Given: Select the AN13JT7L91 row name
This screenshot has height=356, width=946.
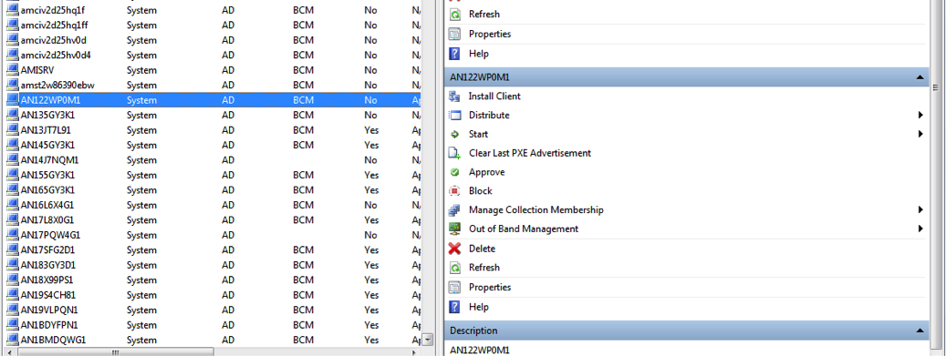Looking at the screenshot, I should pos(46,130).
